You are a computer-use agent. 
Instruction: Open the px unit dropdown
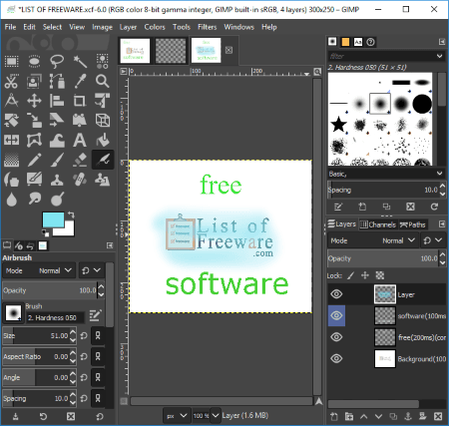click(x=177, y=415)
